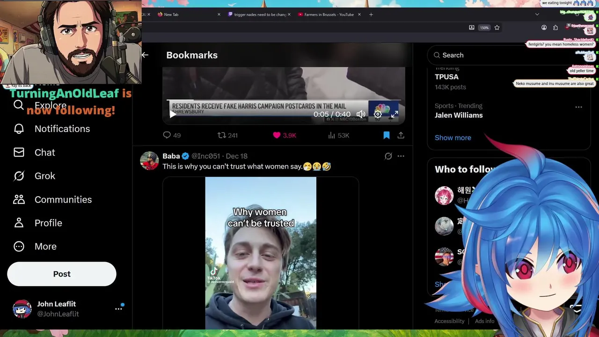Open more options on Baba's tweet
Viewport: 599px width, 337px height.
pyautogui.click(x=401, y=156)
